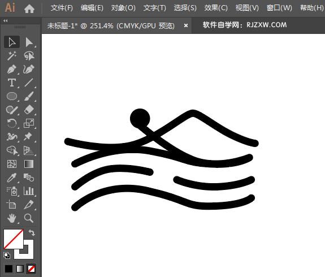
Task: Select the Eraser tool
Action: click(29, 110)
